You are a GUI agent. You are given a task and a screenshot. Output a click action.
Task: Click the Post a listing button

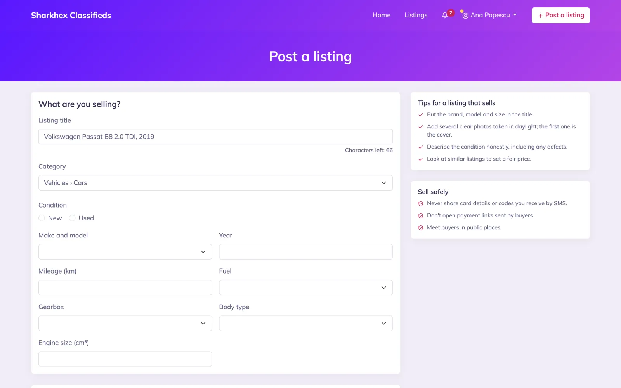pyautogui.click(x=561, y=16)
